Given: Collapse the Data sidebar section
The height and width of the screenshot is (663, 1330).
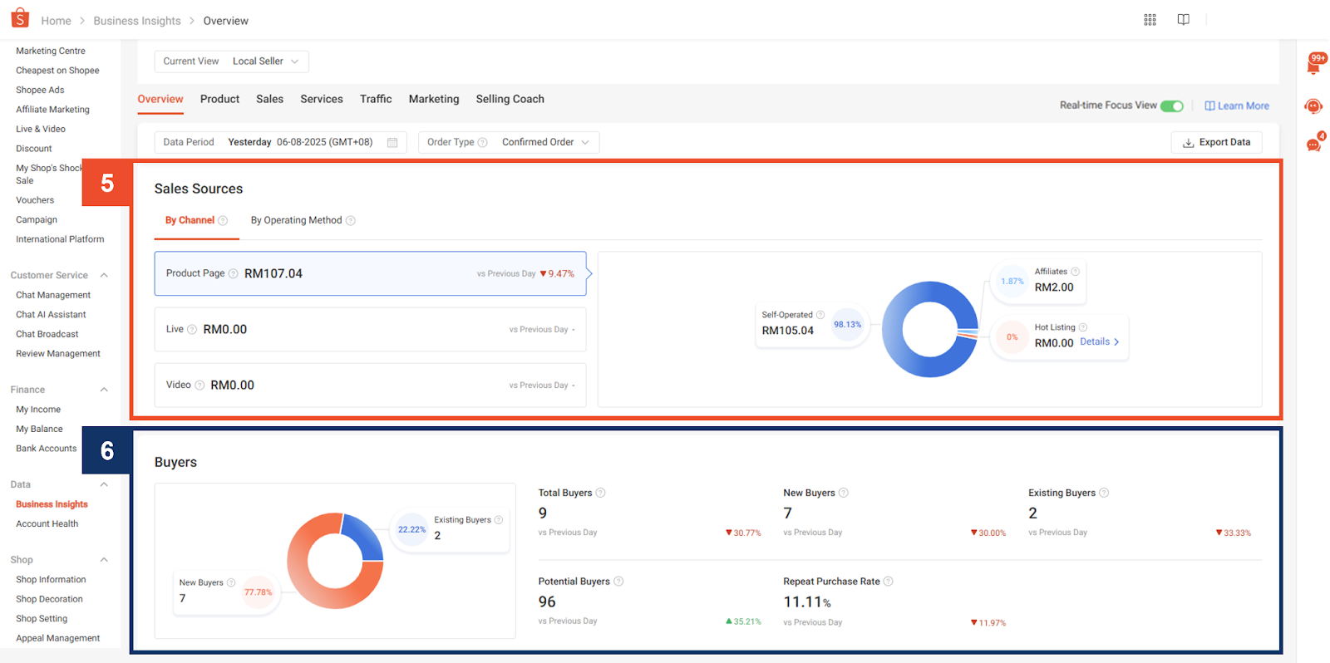Looking at the screenshot, I should point(104,484).
